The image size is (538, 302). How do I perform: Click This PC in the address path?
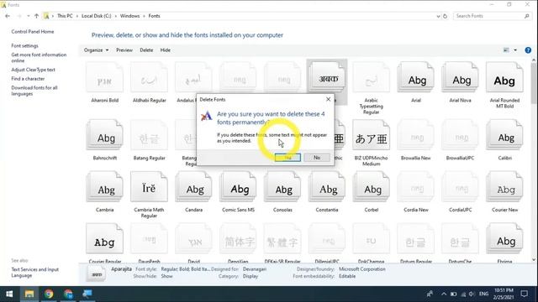click(65, 16)
